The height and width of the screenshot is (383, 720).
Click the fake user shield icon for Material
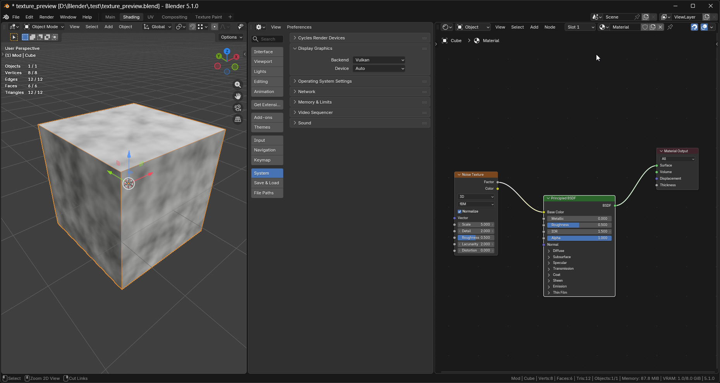(645, 27)
